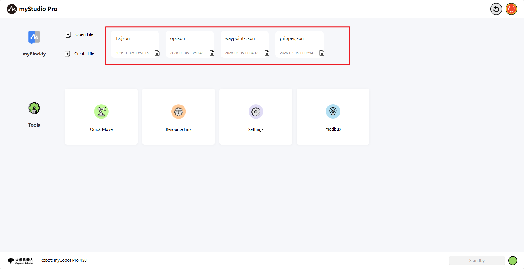Click Create File button
The height and width of the screenshot is (269, 524).
tap(79, 54)
